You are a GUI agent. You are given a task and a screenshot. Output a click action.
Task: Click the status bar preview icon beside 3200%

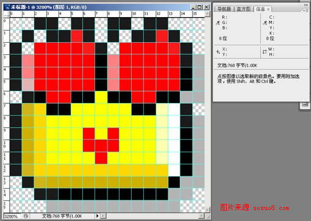[26, 216]
